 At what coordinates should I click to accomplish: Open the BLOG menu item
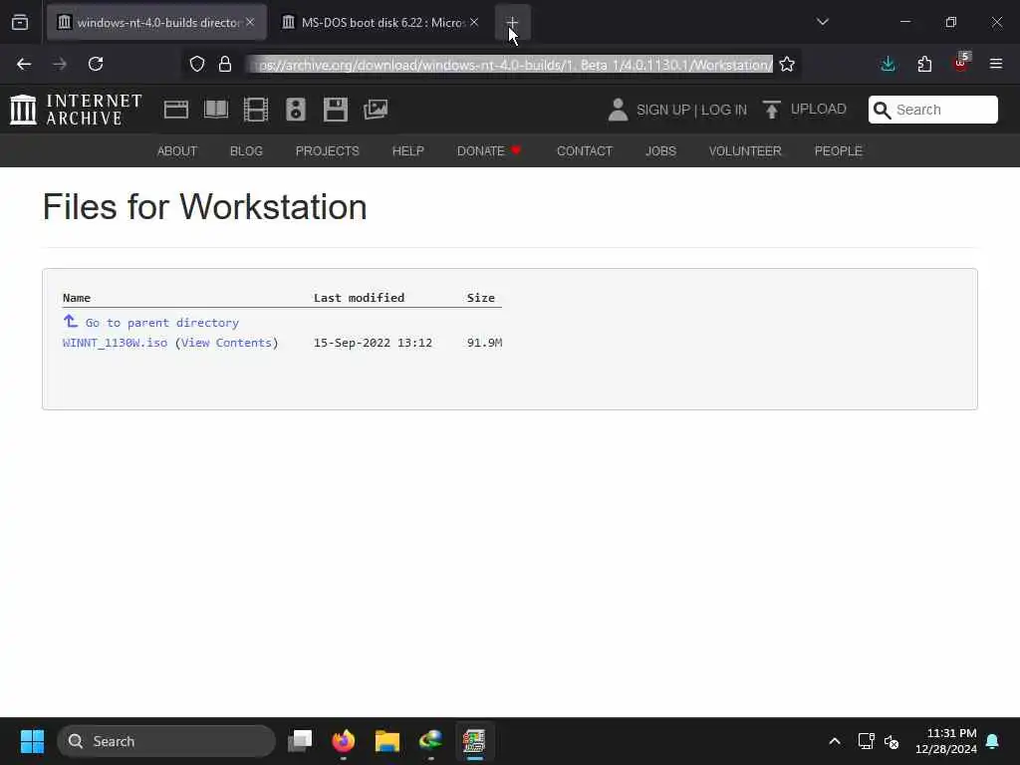[247, 151]
